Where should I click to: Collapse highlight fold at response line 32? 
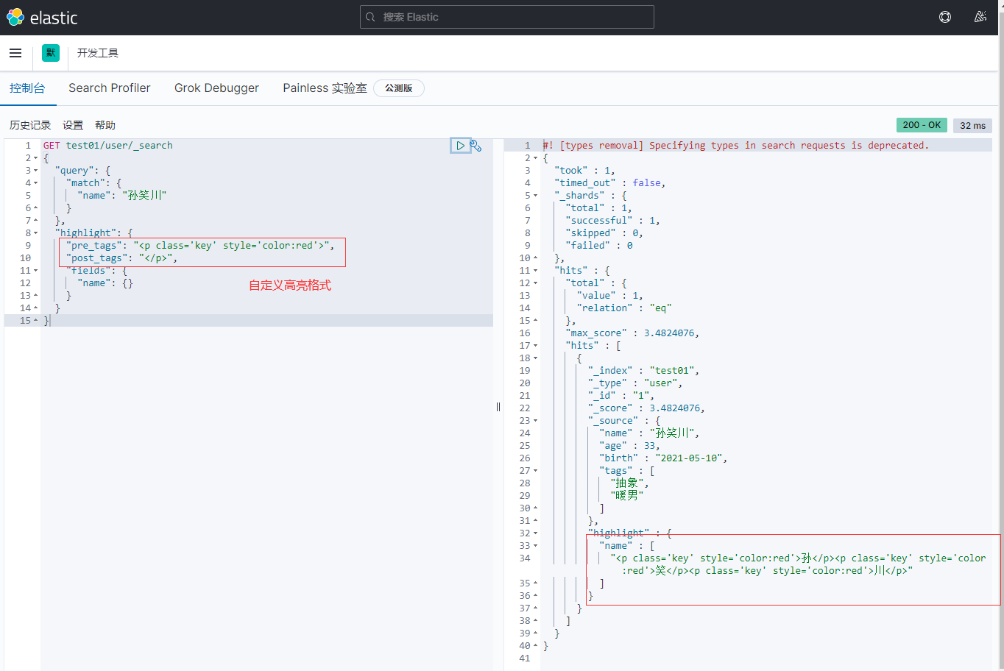click(x=535, y=533)
